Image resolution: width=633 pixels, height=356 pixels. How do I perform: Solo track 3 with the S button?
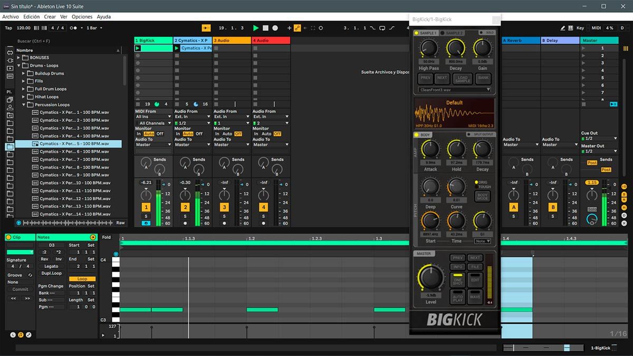pyautogui.click(x=224, y=216)
